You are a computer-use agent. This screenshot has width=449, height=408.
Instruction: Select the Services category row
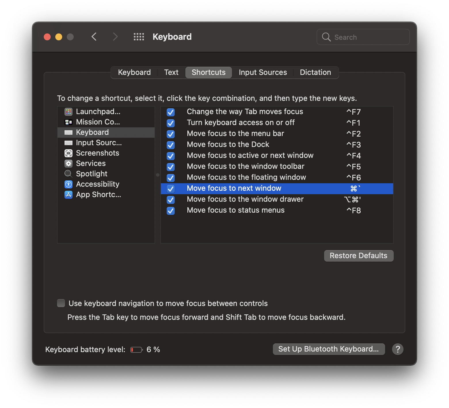point(106,163)
